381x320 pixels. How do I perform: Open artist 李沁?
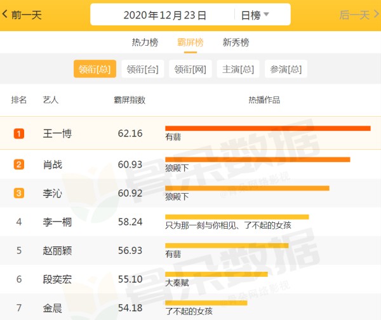(53, 193)
